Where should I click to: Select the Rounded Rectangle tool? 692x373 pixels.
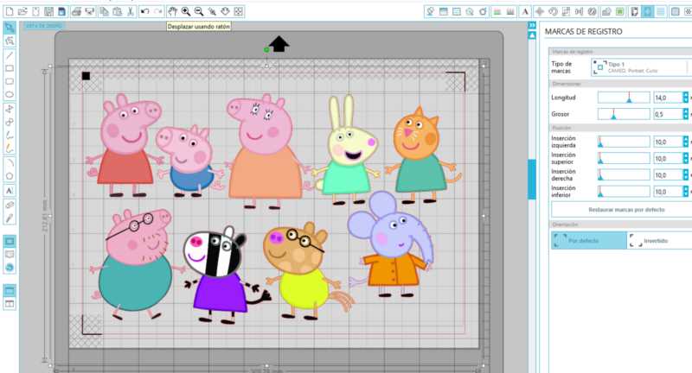click(10, 81)
